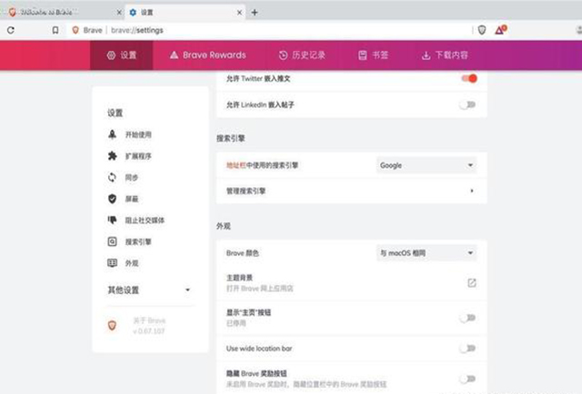Click the shield icon for 屏蔽
This screenshot has height=394, width=582.
pyautogui.click(x=112, y=199)
